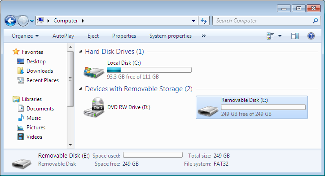Collapse the Devices with Removable Storage group
Image resolution: width=325 pixels, height=176 pixels.
[81, 89]
